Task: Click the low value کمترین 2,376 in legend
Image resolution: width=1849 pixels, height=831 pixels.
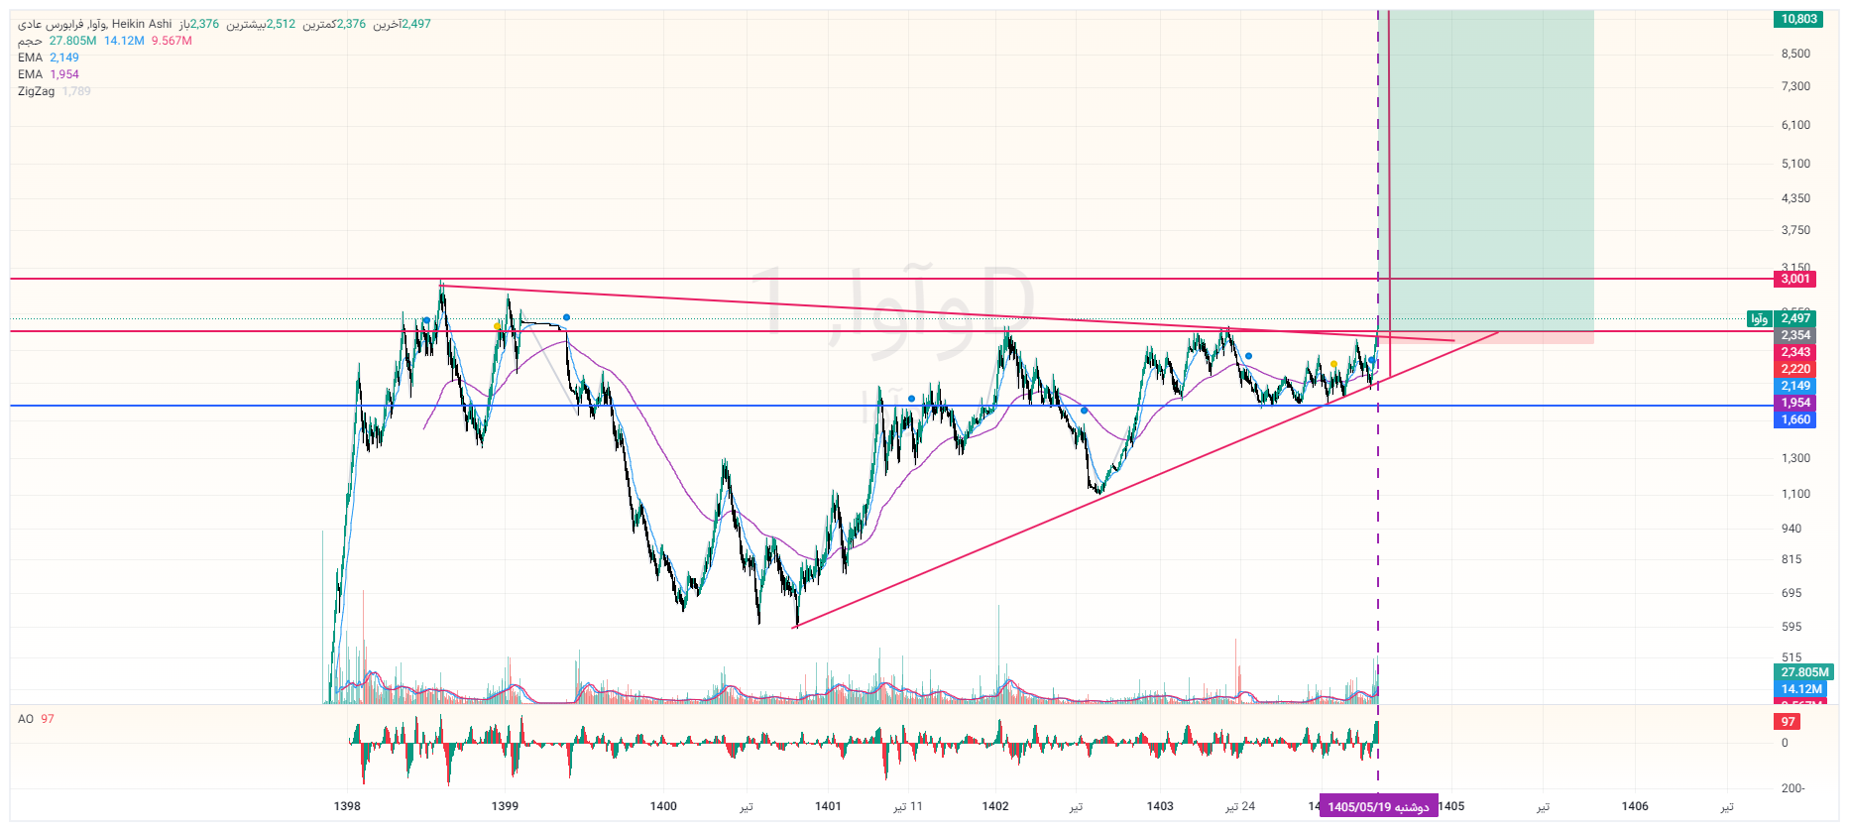Action: [x=334, y=24]
